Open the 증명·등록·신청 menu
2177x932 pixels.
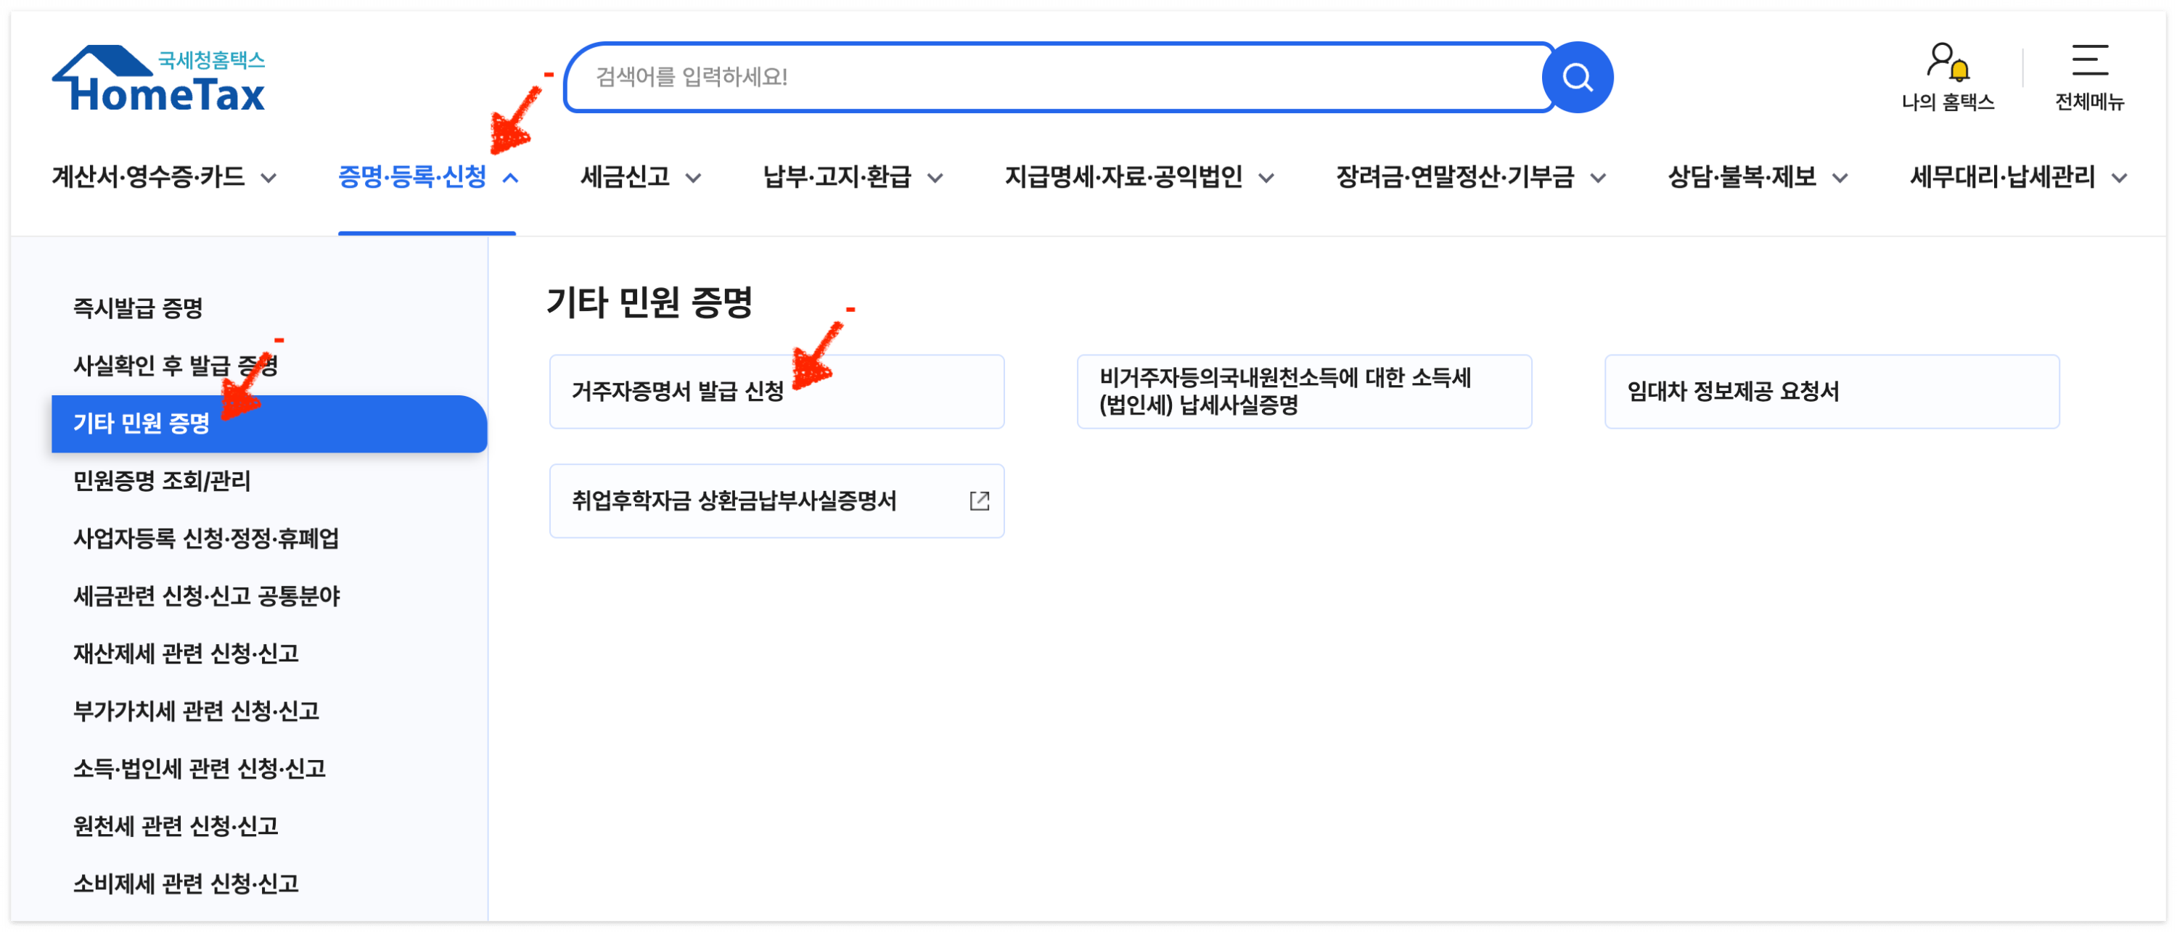pos(412,176)
